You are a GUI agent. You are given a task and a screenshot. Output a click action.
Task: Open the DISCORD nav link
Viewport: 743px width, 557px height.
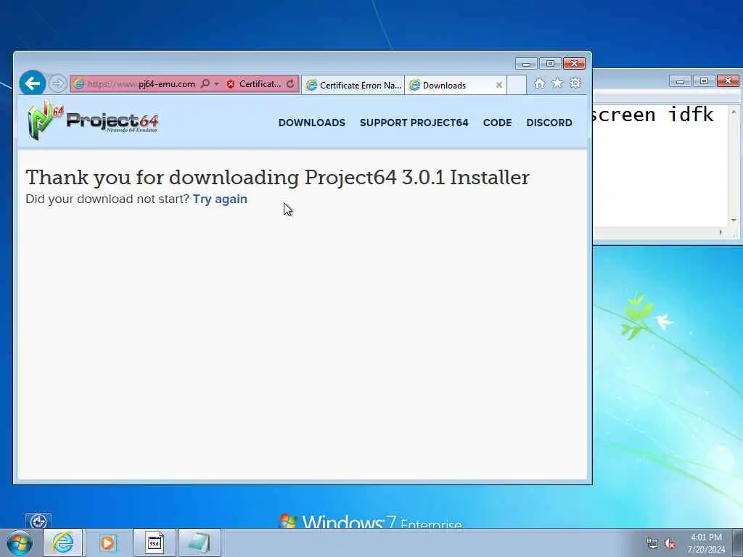click(549, 123)
